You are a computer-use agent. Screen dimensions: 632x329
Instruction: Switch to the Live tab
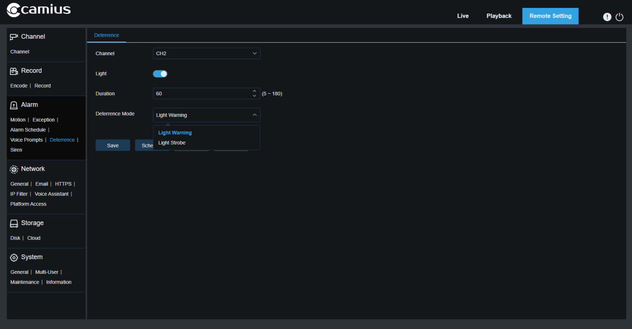click(462, 16)
